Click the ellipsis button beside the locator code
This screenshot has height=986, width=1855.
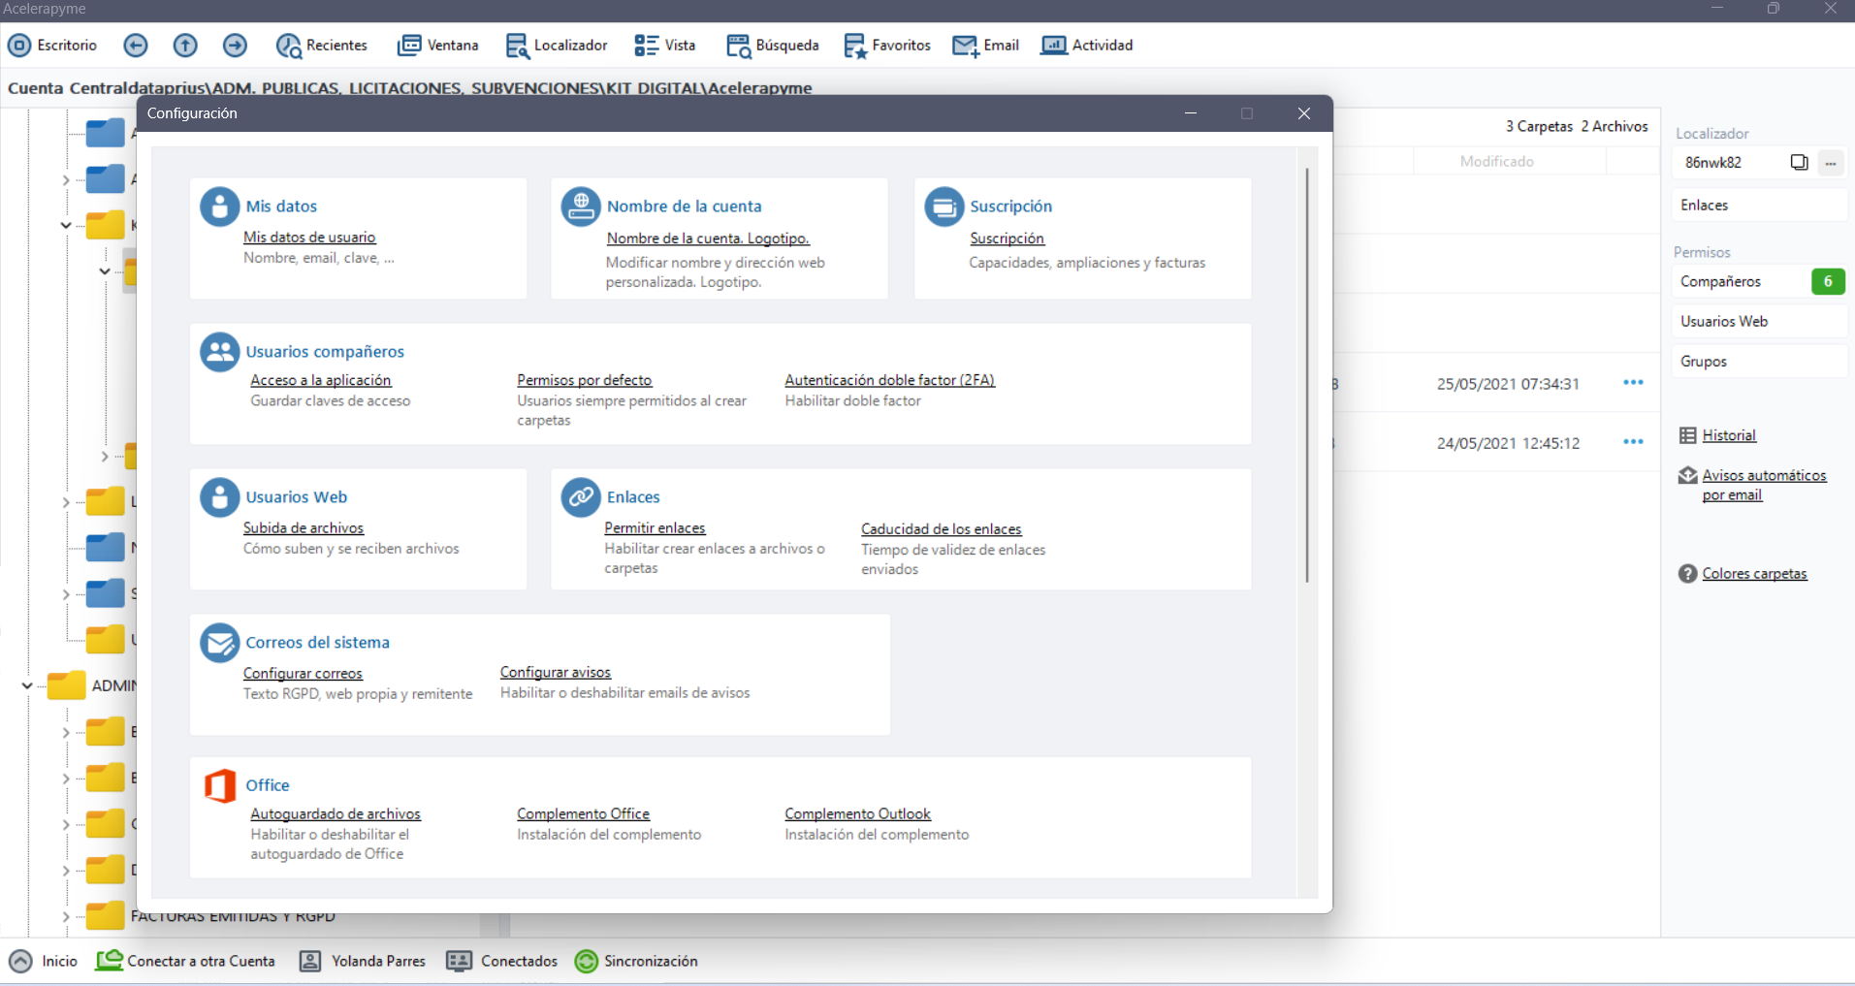tap(1831, 163)
